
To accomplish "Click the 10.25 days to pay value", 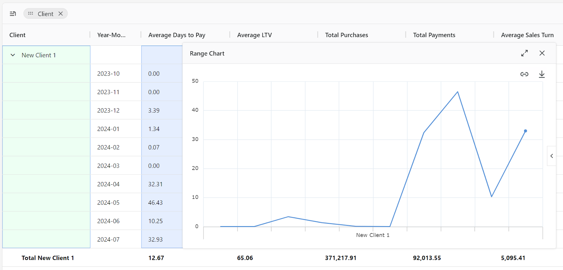I will [155, 221].
